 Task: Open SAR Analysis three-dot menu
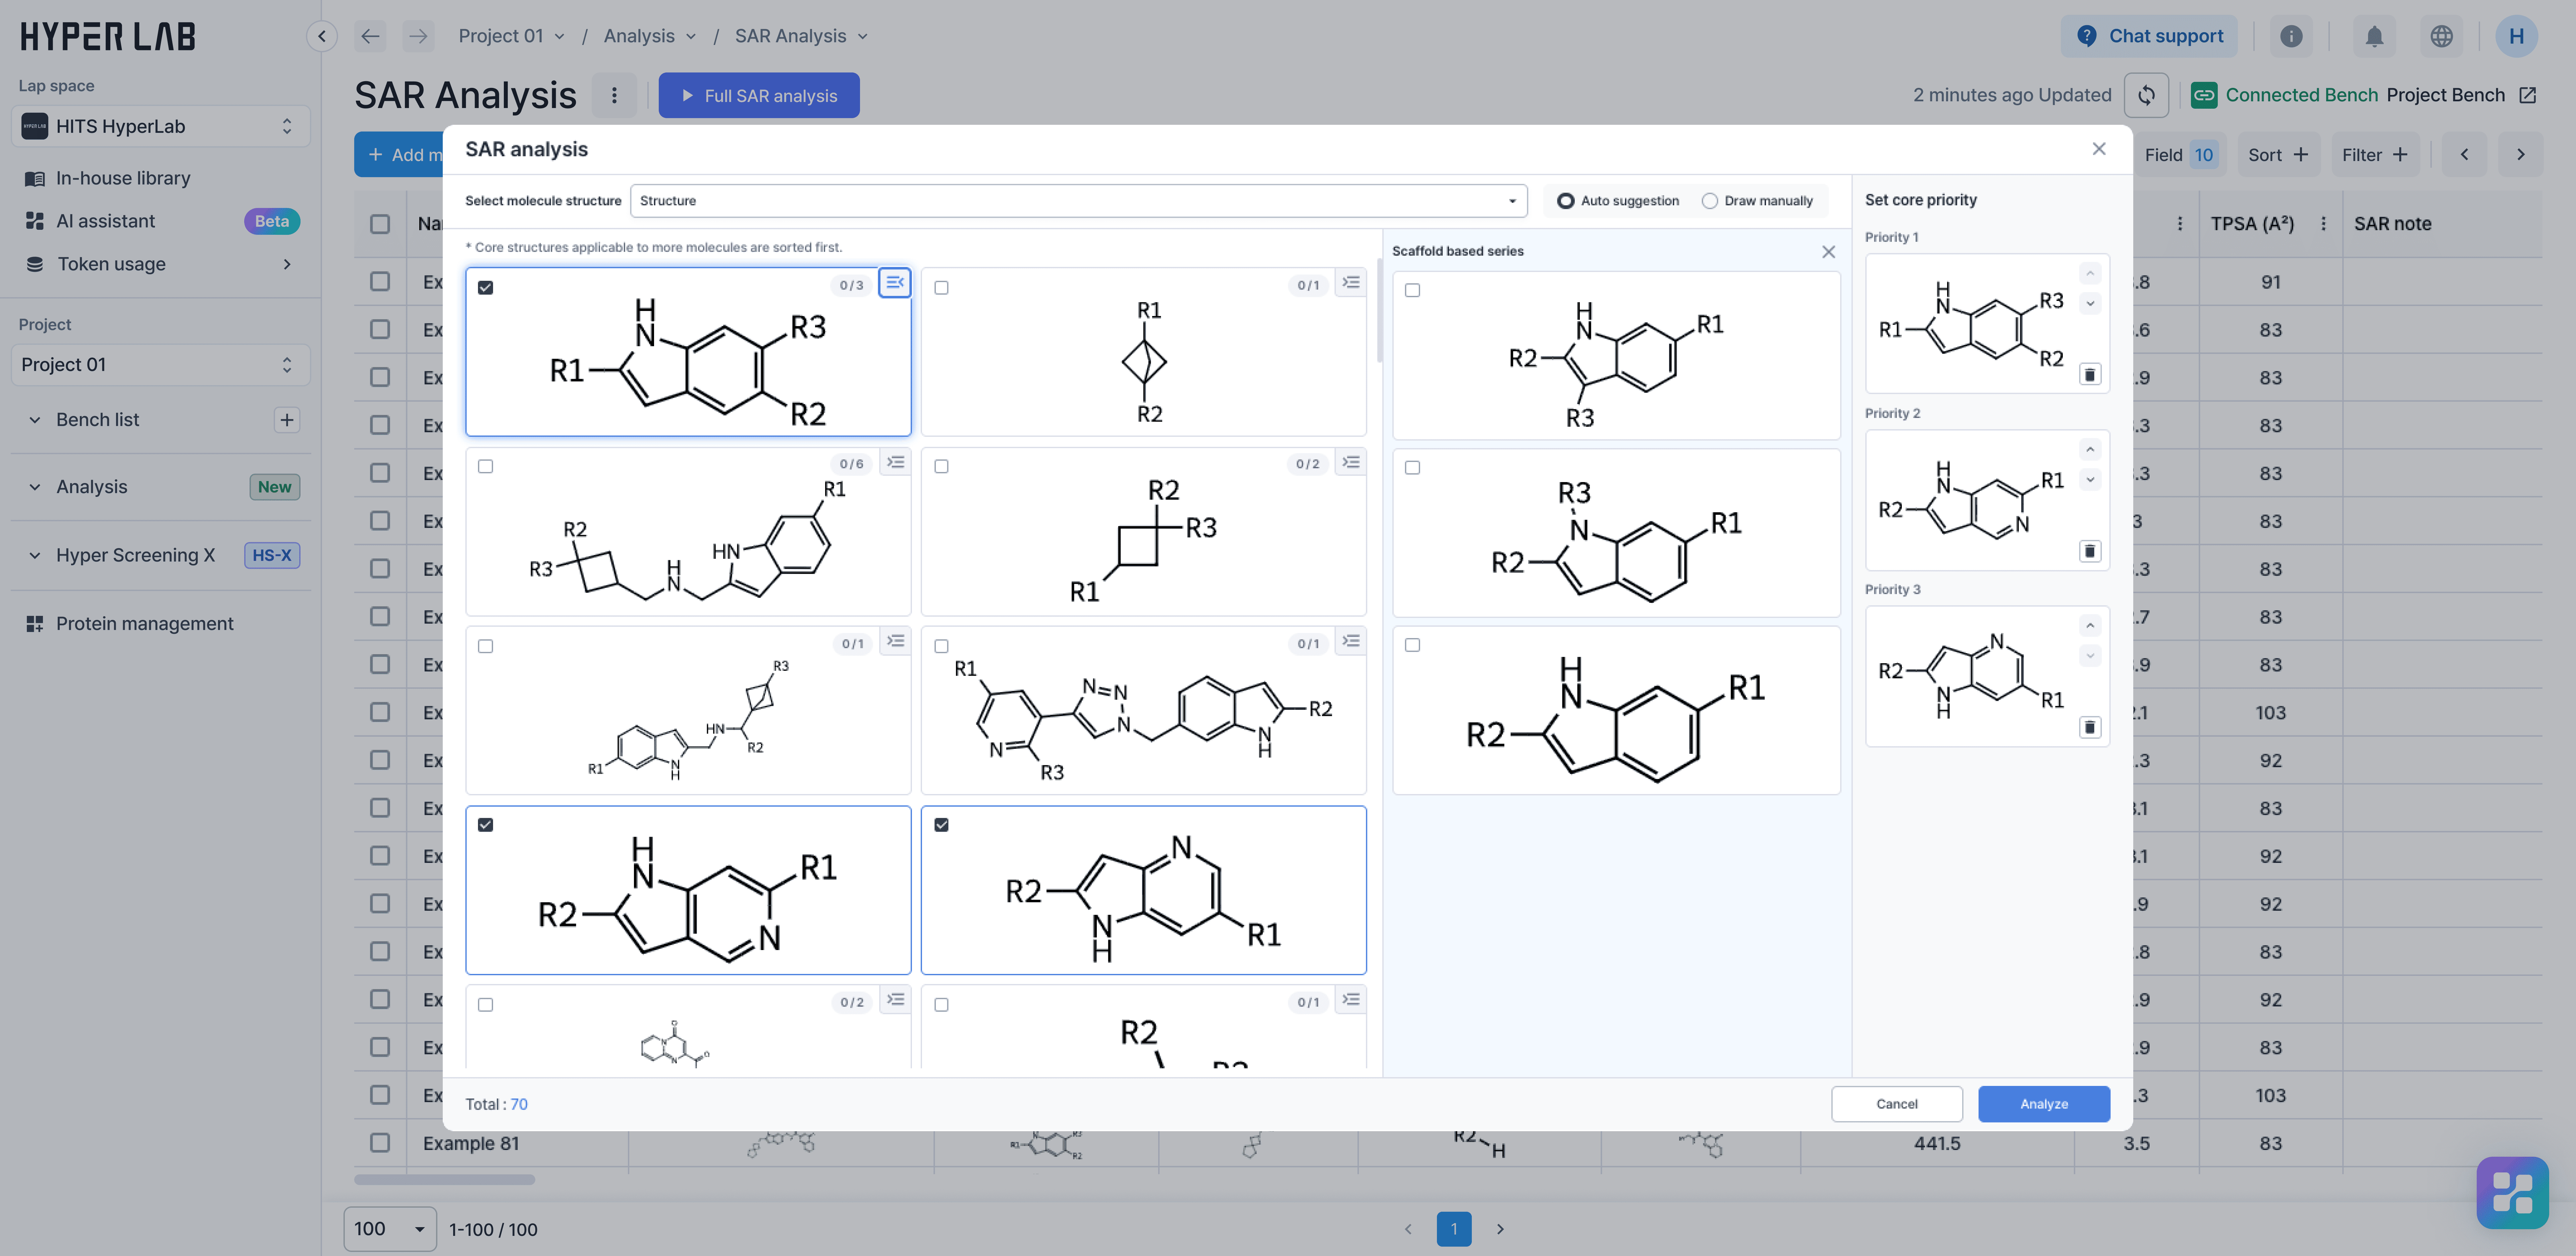pos(614,95)
